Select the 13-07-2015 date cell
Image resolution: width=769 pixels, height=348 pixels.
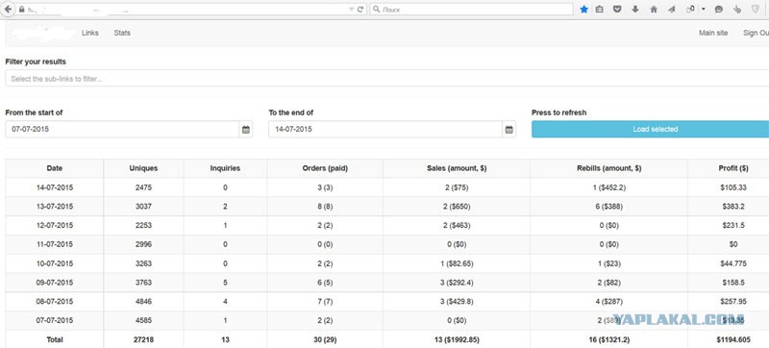click(x=55, y=207)
